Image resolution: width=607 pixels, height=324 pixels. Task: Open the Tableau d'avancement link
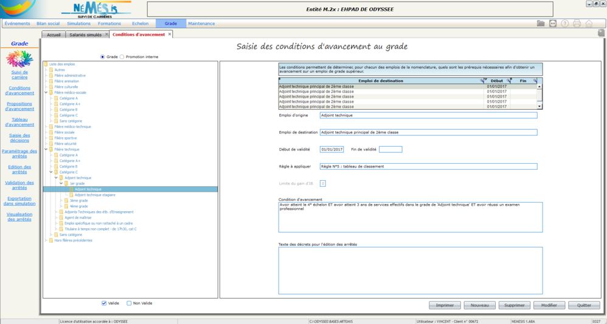point(19,122)
